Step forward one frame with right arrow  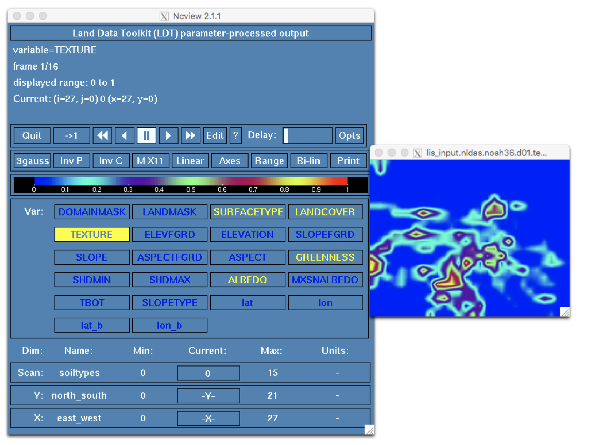tap(168, 135)
